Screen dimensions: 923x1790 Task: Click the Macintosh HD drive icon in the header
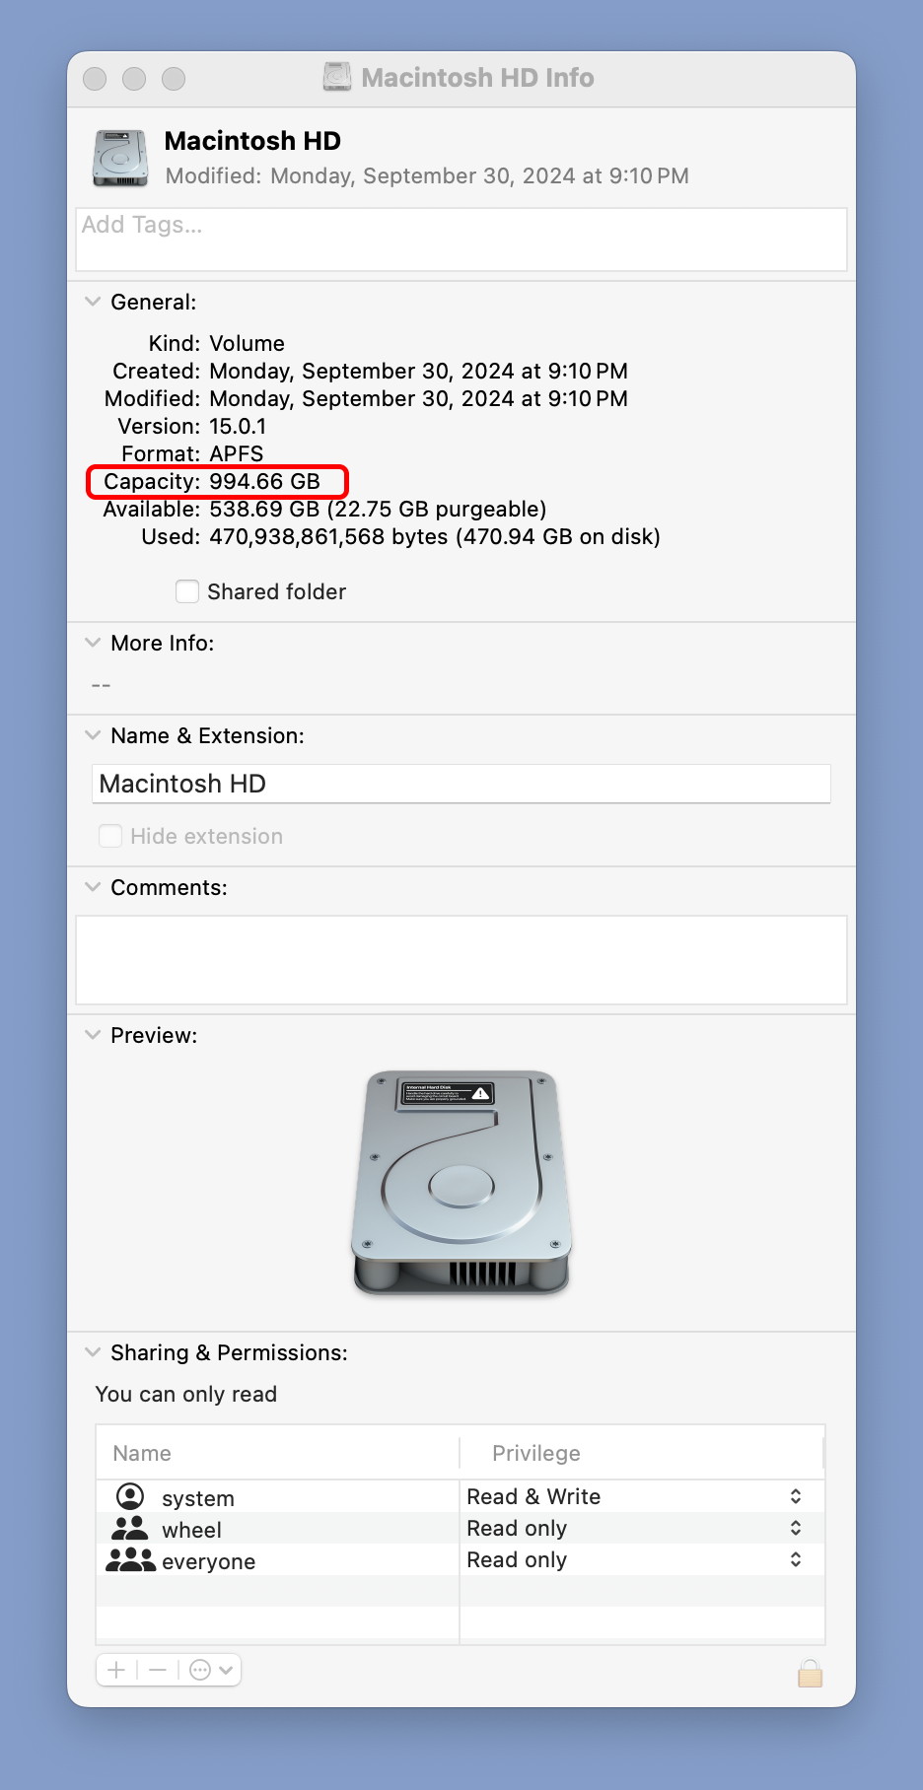120,158
